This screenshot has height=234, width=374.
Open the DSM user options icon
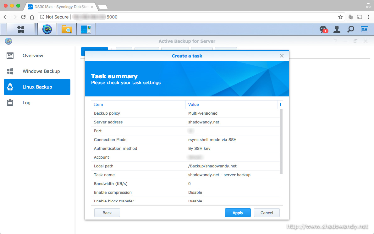pyautogui.click(x=337, y=29)
